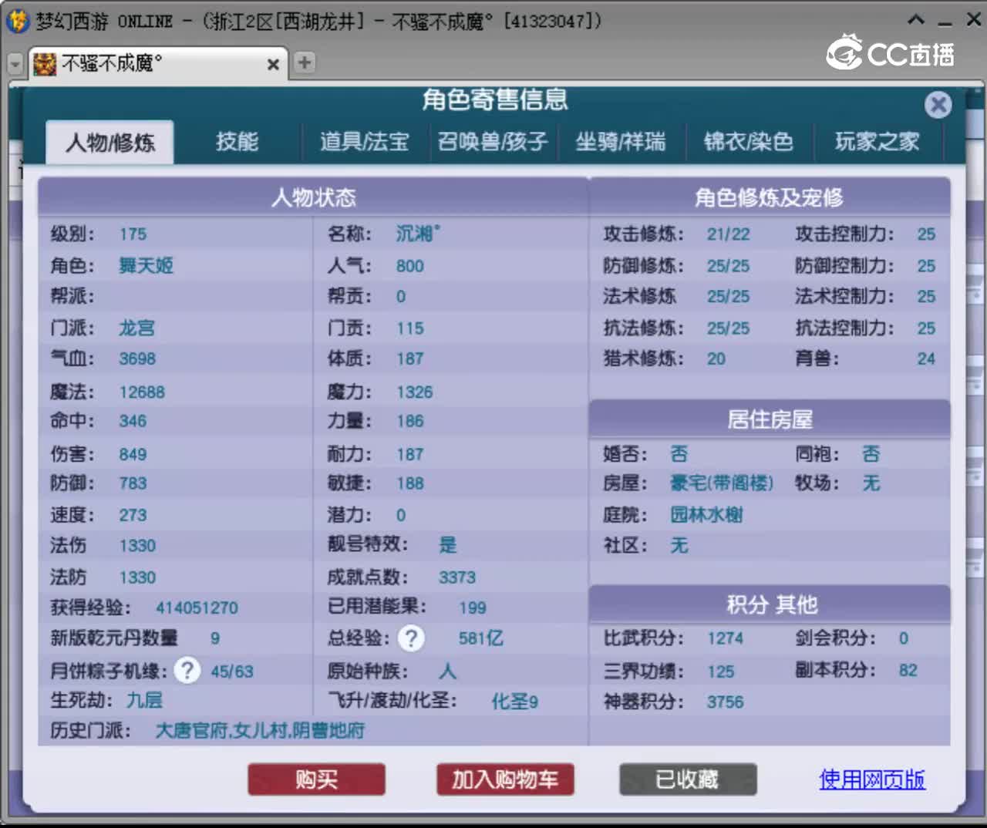Image resolution: width=987 pixels, height=828 pixels.
Task: Click the 化圣9 value
Action: [515, 702]
